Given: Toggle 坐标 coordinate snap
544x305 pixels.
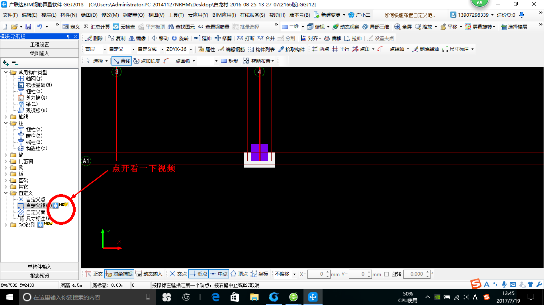Looking at the screenshot, I should (259, 274).
